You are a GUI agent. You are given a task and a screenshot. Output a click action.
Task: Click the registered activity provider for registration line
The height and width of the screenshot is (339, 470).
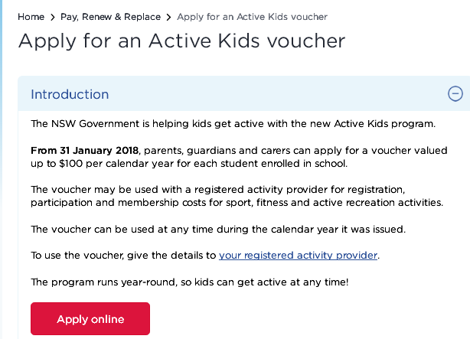click(x=217, y=190)
